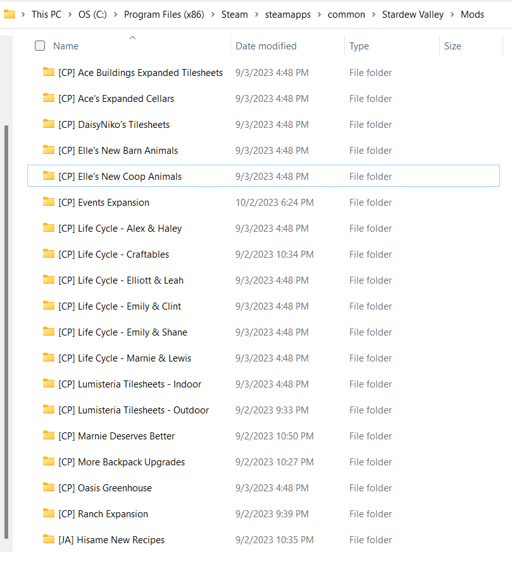Click folder icon for Life Cycle - Alex & Haley

[x=49, y=228]
